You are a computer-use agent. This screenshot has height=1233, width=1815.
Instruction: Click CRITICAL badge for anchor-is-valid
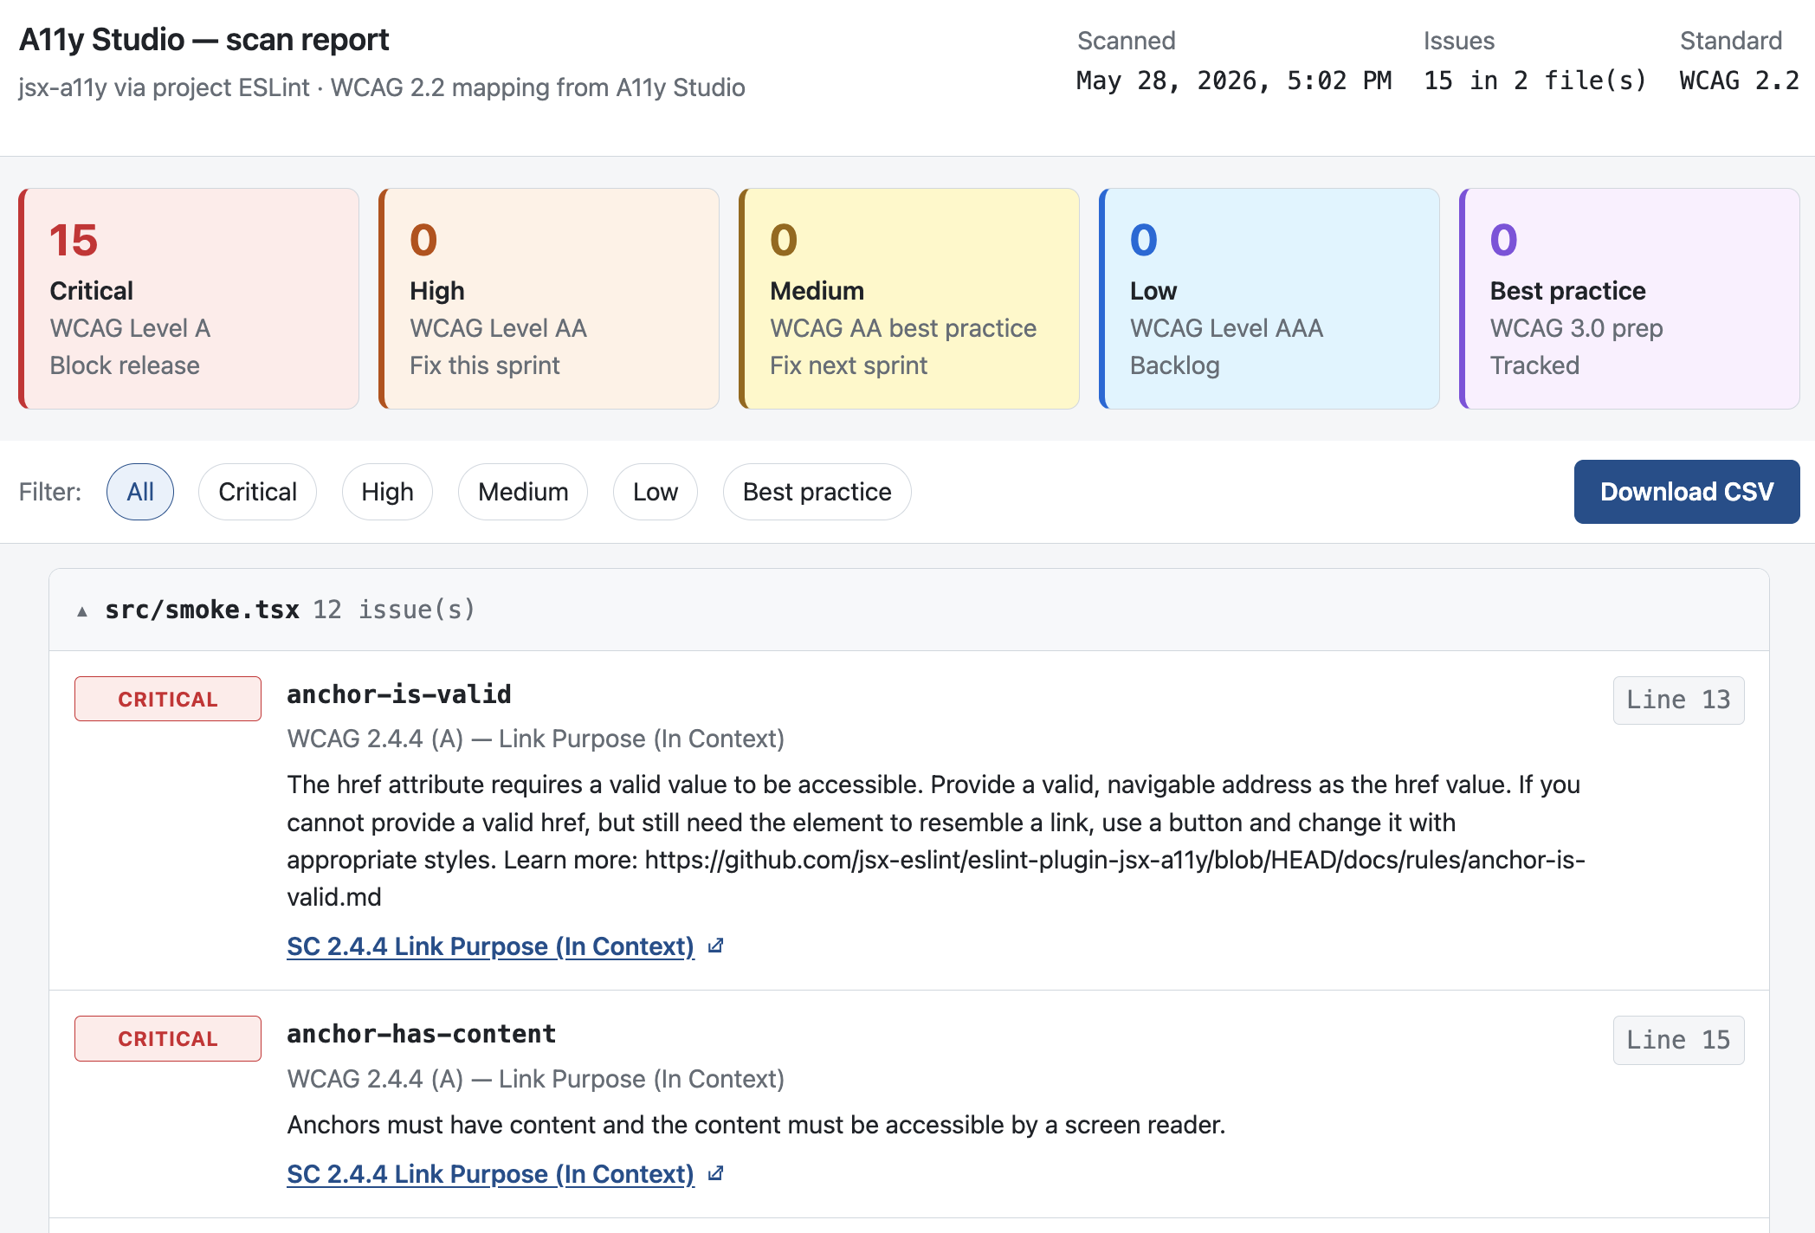pyautogui.click(x=168, y=699)
